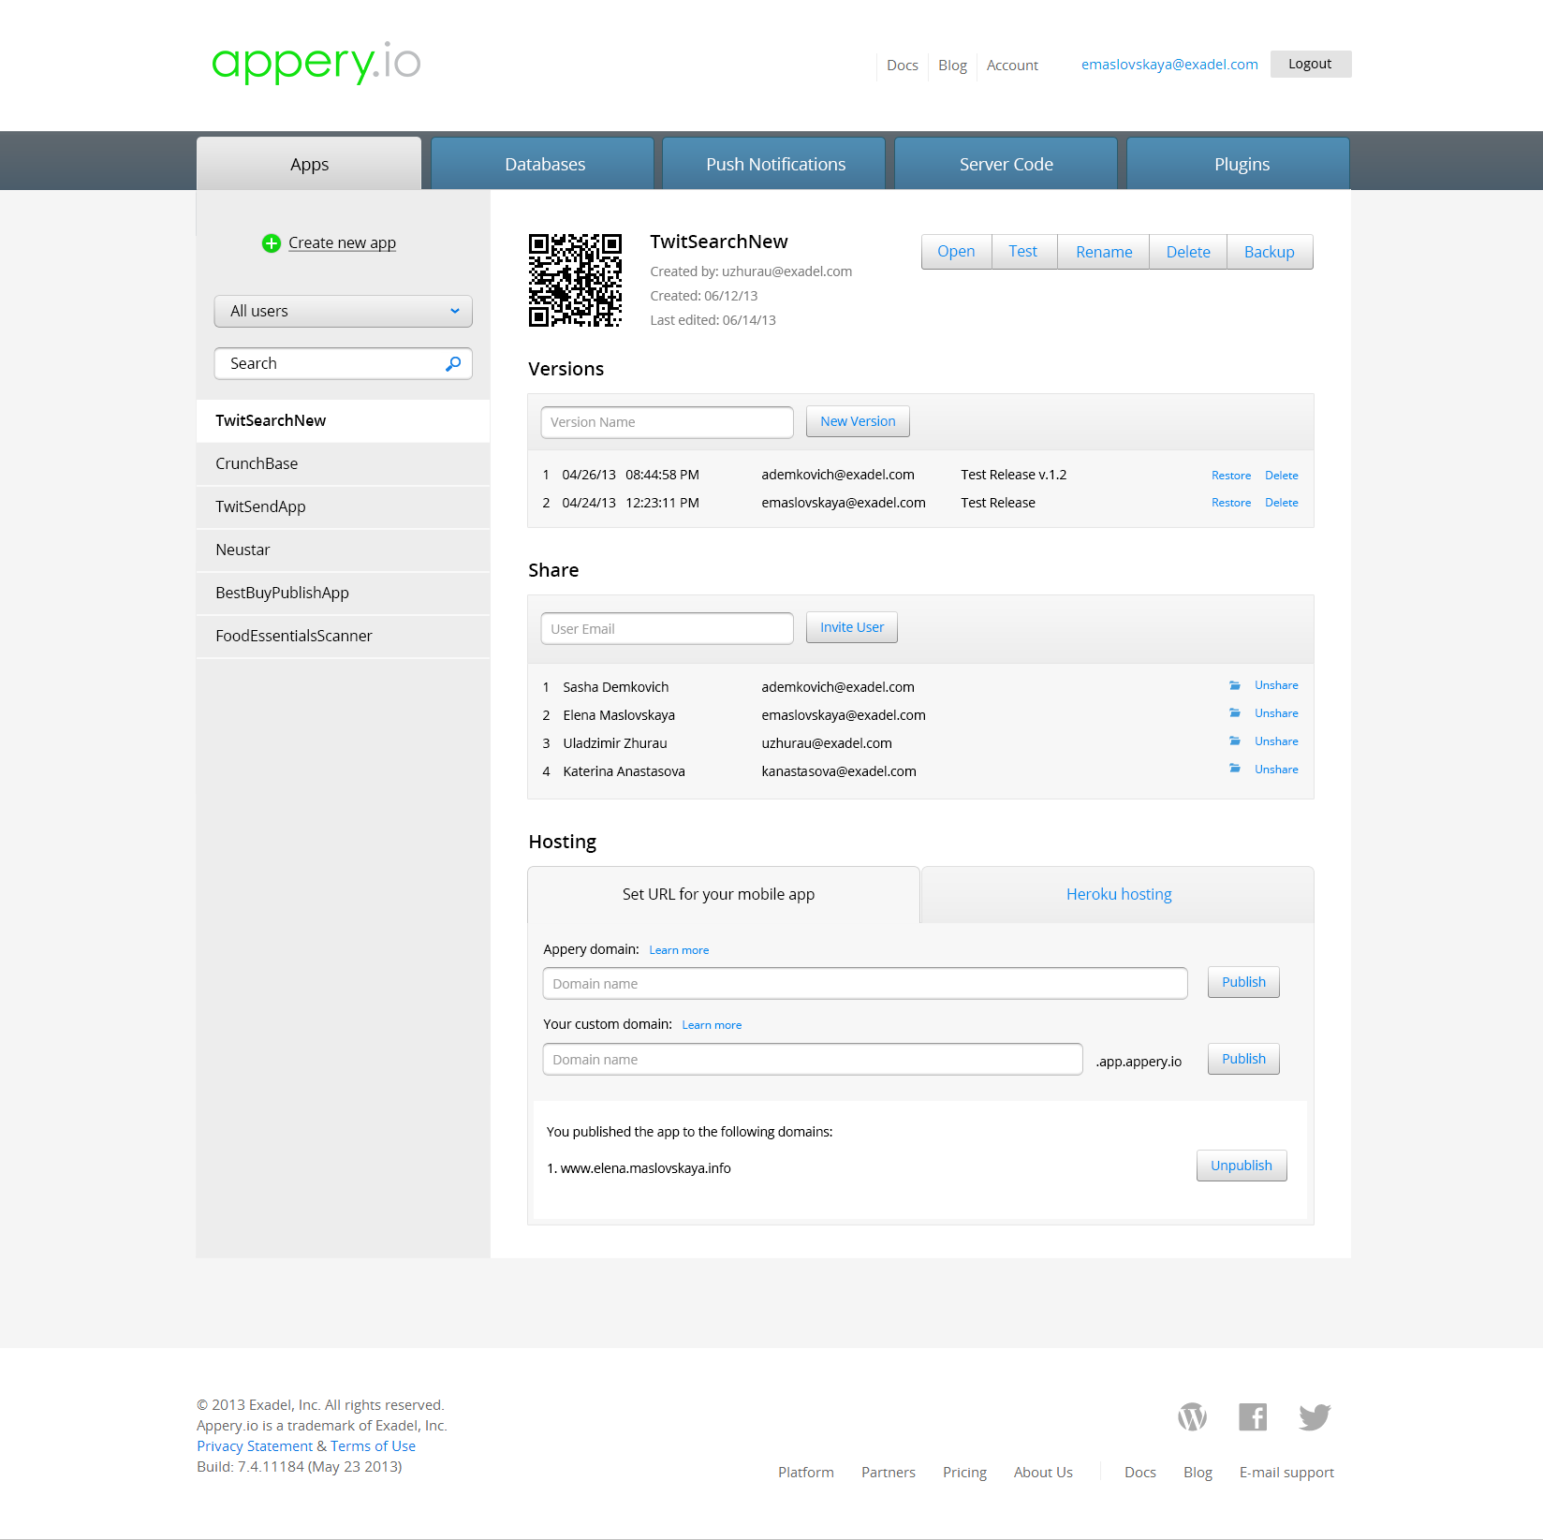The width and height of the screenshot is (1543, 1540).
Task: Delete version 2 dated 04/24/13
Action: point(1282,503)
